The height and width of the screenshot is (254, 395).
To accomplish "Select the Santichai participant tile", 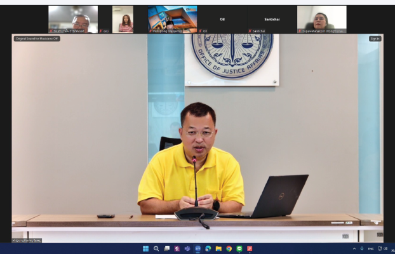I will pos(272,19).
